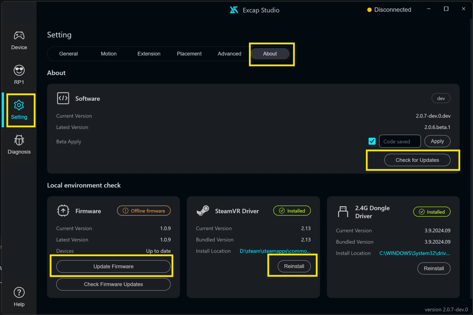Maximize the Excap Studio window
This screenshot has height=315, width=473.
[x=446, y=9]
